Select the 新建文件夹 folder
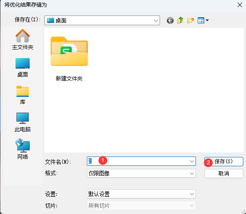The width and height of the screenshot is (246, 214). click(69, 59)
